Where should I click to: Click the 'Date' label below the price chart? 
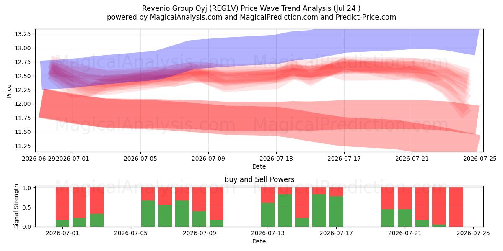[x=259, y=166]
